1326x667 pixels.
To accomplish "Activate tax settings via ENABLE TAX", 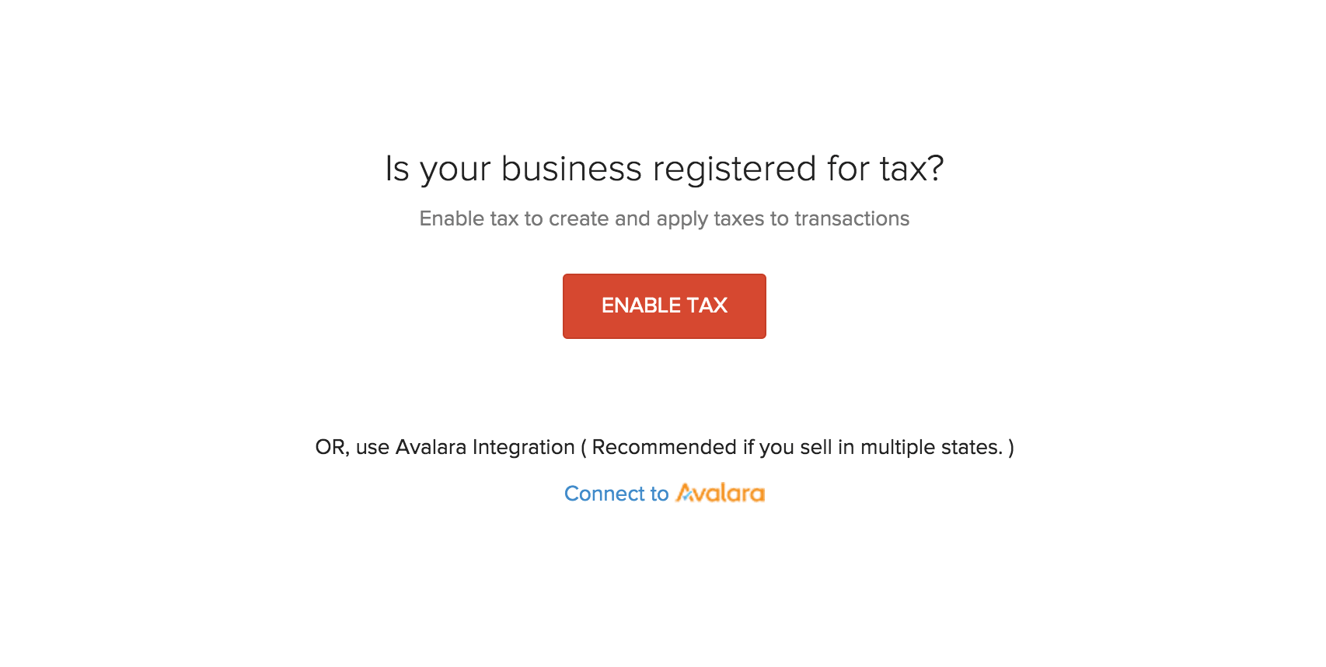I will [664, 306].
